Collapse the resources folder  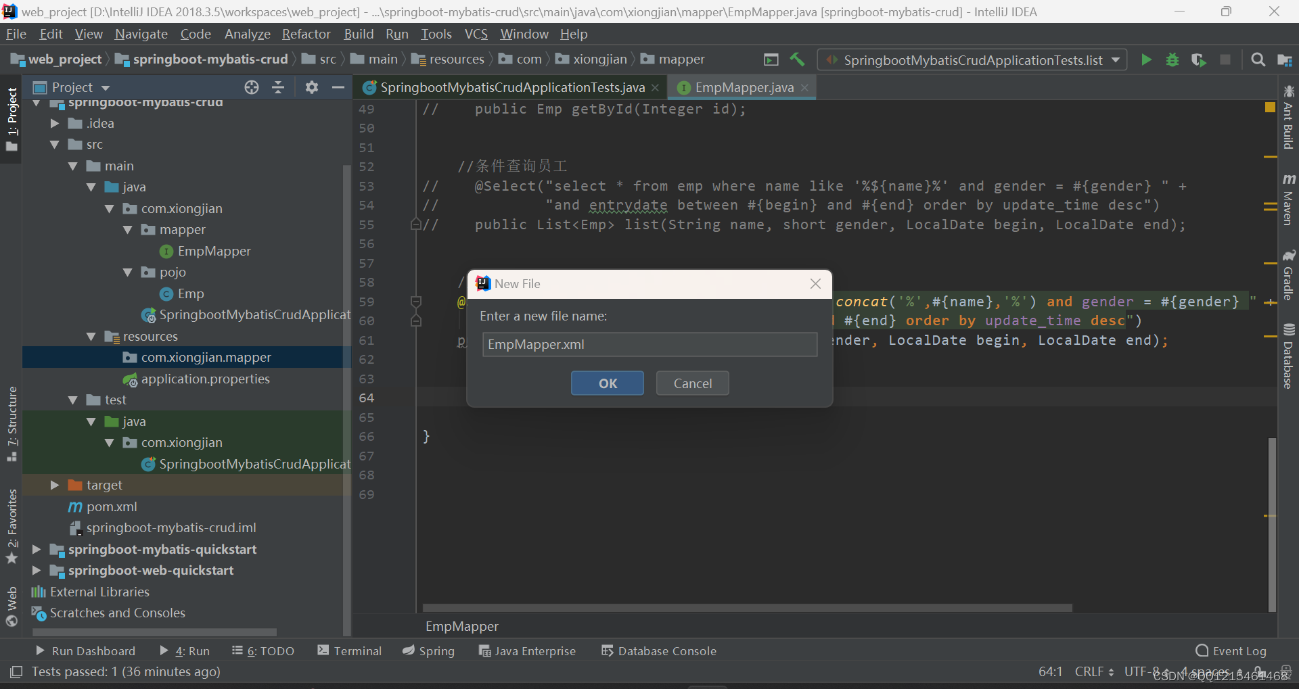click(91, 336)
